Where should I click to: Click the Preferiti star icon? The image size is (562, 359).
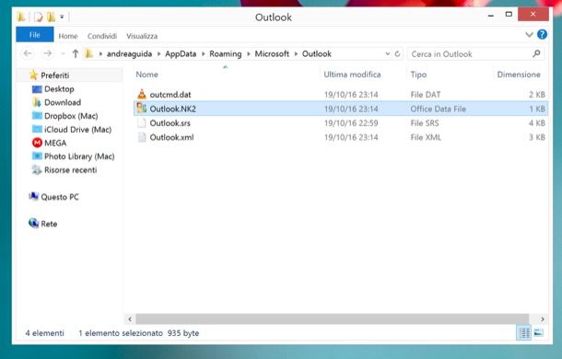34,75
